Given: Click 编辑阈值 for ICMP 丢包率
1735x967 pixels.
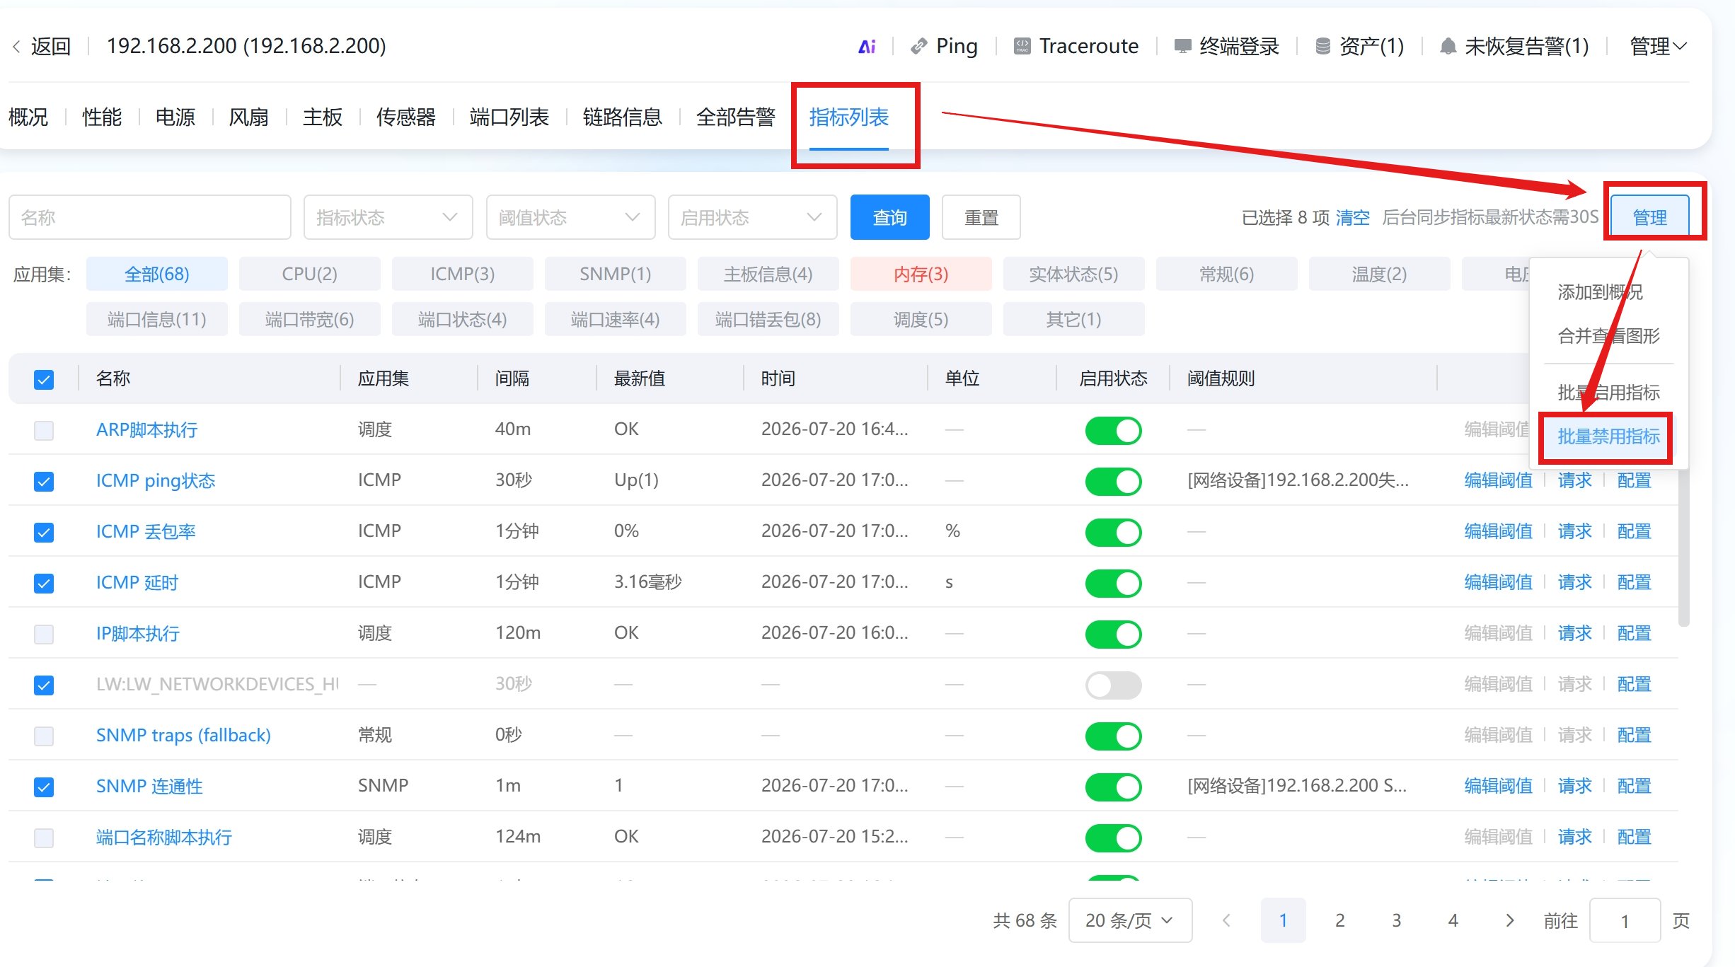Looking at the screenshot, I should point(1498,532).
